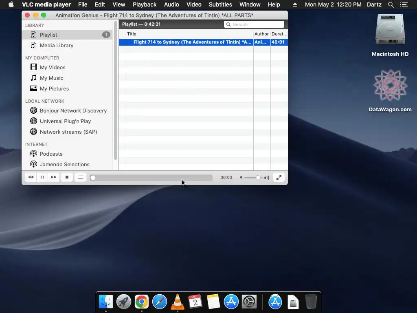Open the Trash in dock

coord(311,302)
